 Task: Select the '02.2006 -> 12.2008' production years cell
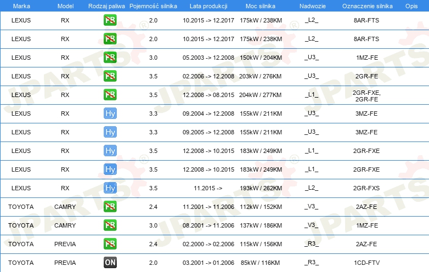[x=208, y=76]
